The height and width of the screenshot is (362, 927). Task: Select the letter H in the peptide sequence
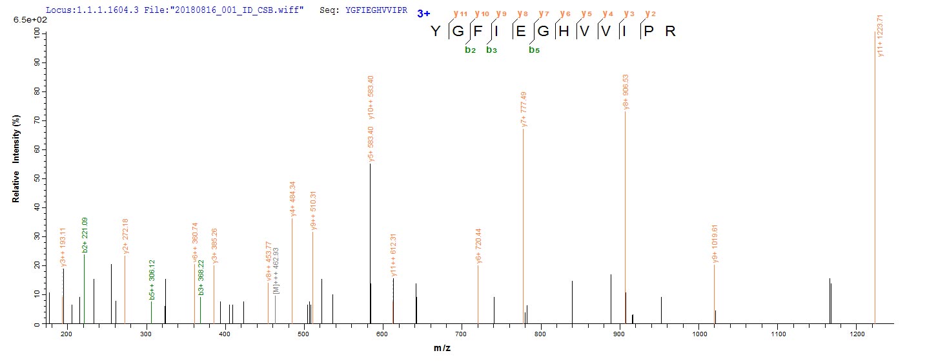tap(564, 31)
